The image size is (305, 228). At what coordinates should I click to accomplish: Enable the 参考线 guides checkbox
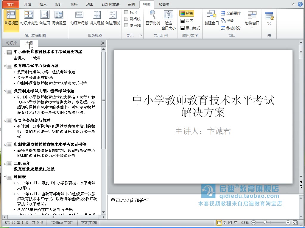(127, 25)
